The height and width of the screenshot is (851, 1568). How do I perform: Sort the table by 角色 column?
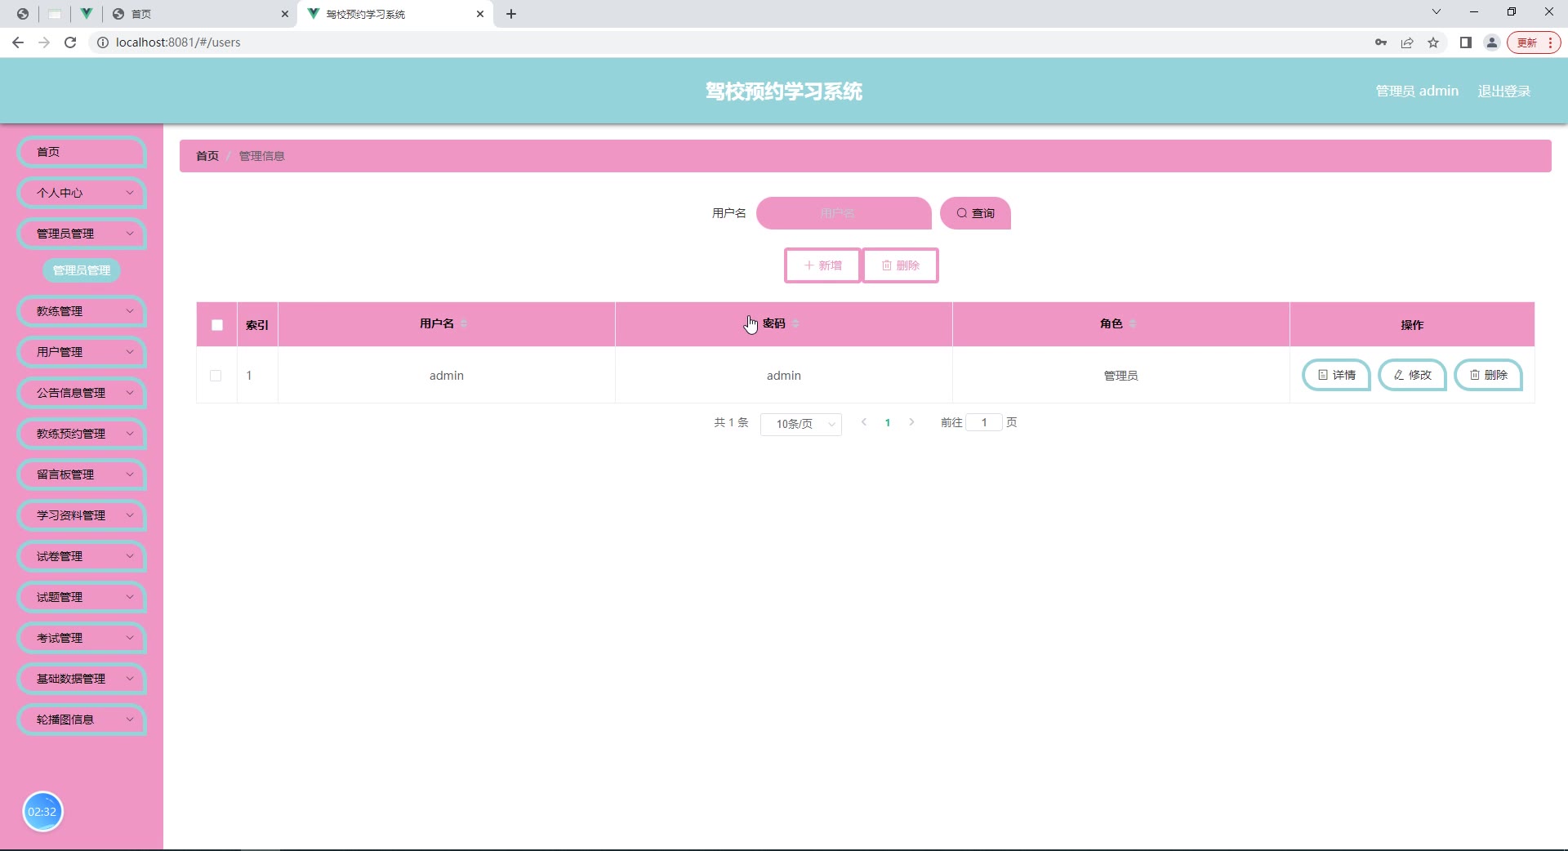pyautogui.click(x=1133, y=324)
